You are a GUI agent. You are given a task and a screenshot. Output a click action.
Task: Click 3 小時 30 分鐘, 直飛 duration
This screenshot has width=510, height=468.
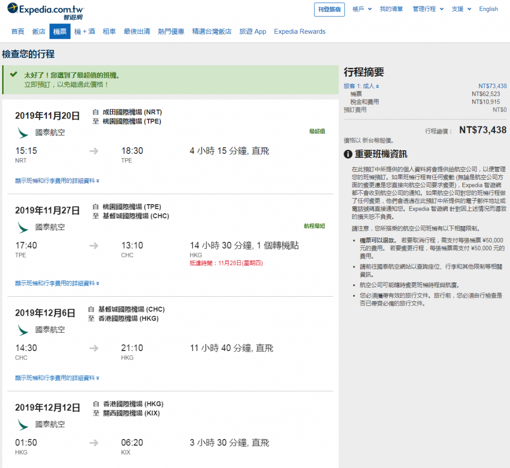[230, 443]
